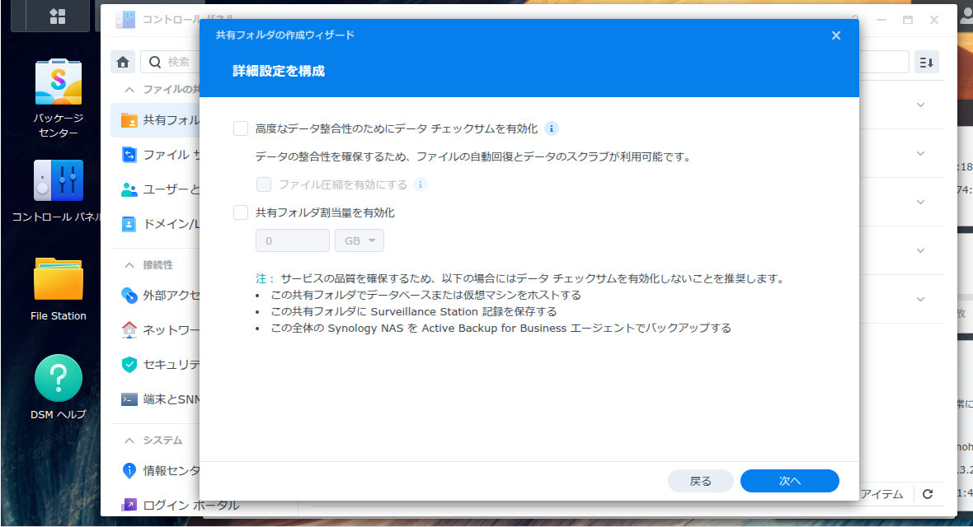973x527 pixels.
Task: Click the info icon beside the file compression option
Action: pos(420,184)
